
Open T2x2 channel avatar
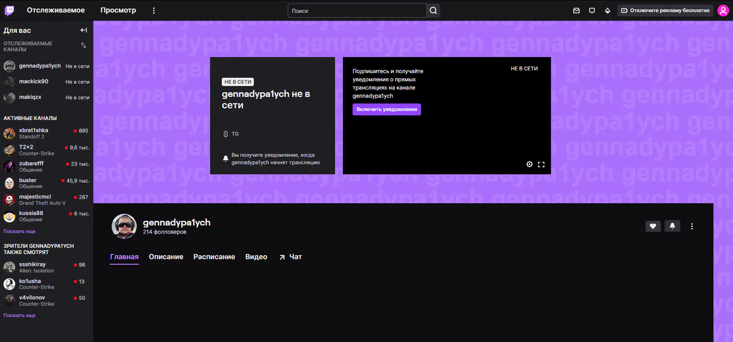tap(9, 150)
